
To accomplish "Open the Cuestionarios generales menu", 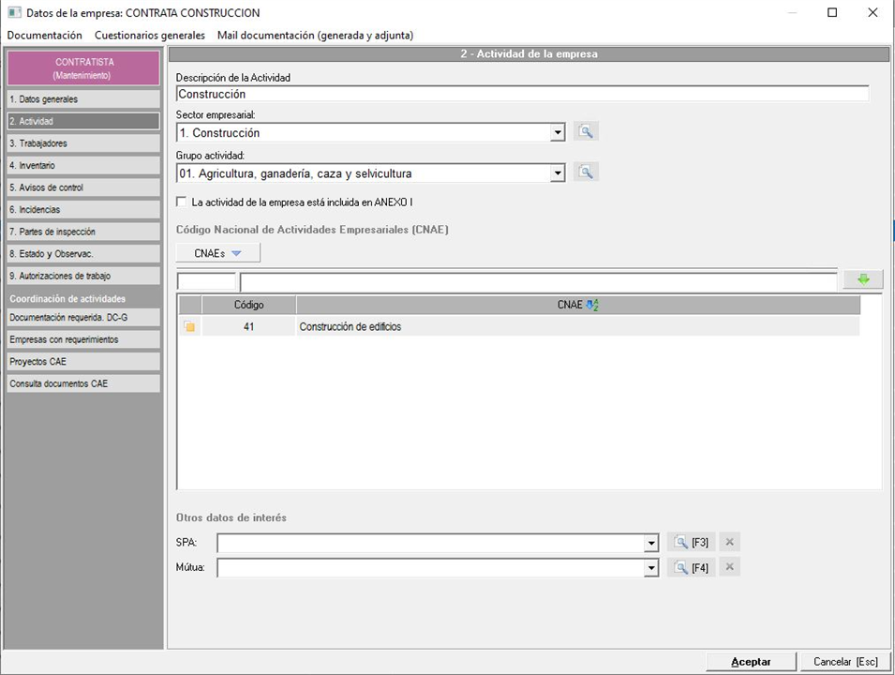I will click(x=150, y=35).
